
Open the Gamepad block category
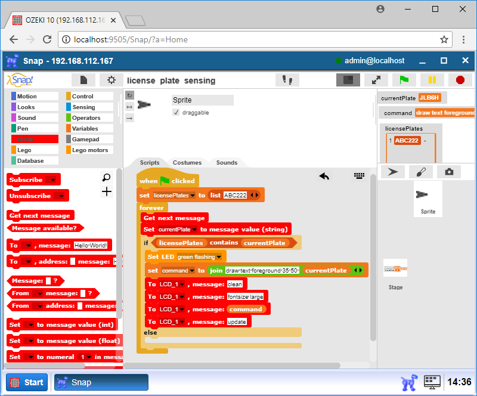point(90,139)
